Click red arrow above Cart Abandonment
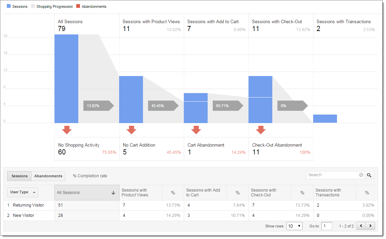Screen dimensions: 386x239 point(196,130)
